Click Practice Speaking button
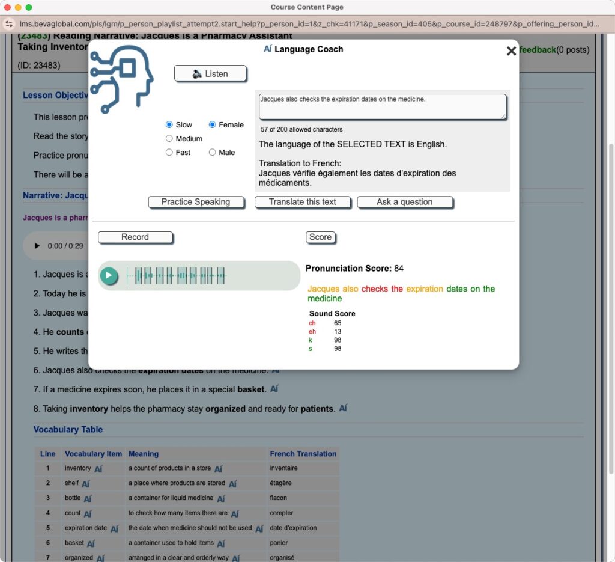 (x=196, y=202)
